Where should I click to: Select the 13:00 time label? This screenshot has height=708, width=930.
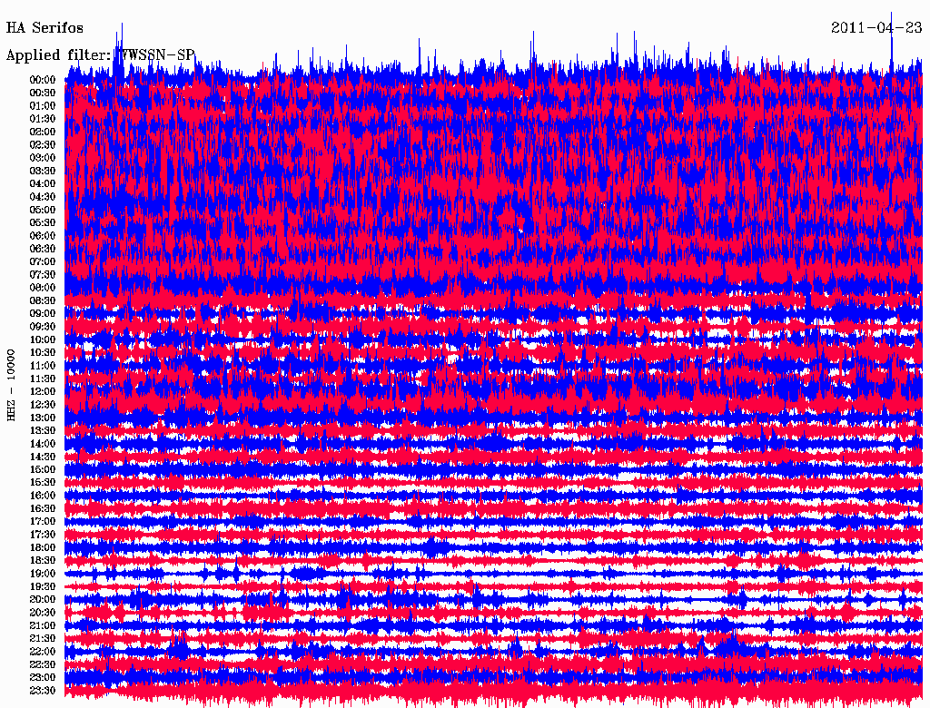43,418
